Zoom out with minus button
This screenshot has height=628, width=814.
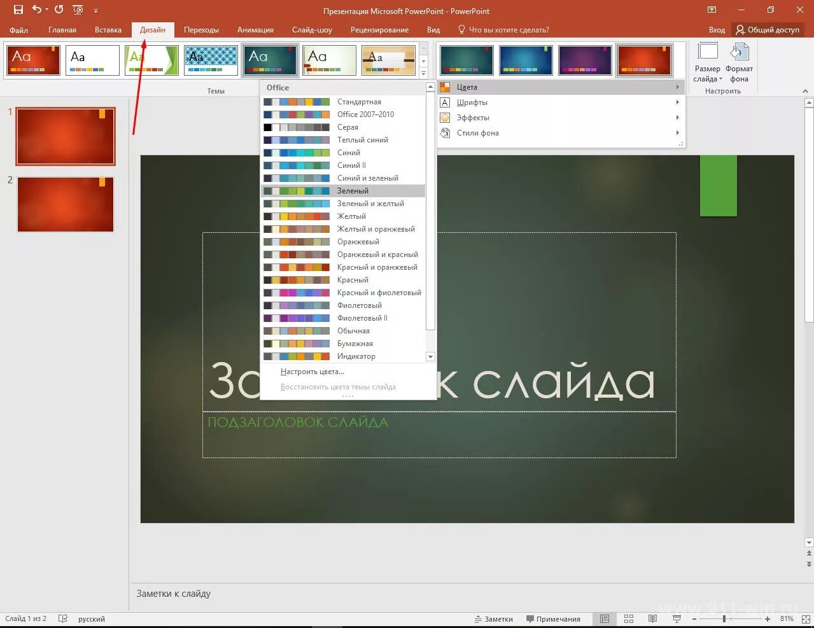pyautogui.click(x=694, y=618)
